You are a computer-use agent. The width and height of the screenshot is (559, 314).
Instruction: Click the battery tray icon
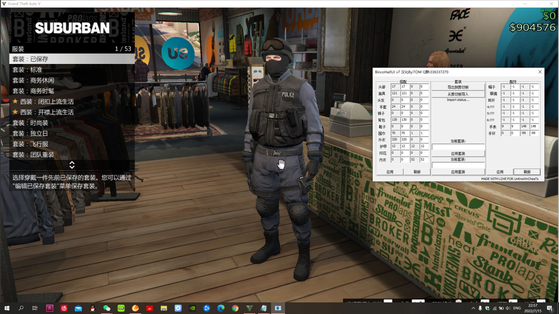point(501,308)
